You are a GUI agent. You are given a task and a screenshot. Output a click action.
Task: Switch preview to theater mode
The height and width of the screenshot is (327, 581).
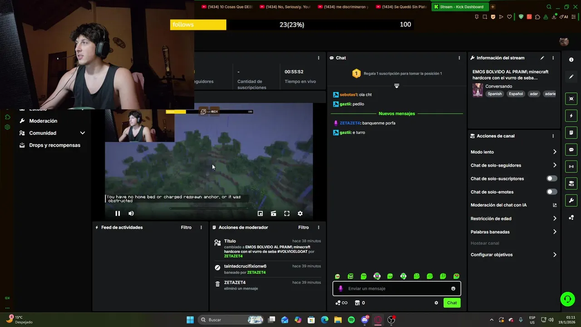(x=274, y=213)
